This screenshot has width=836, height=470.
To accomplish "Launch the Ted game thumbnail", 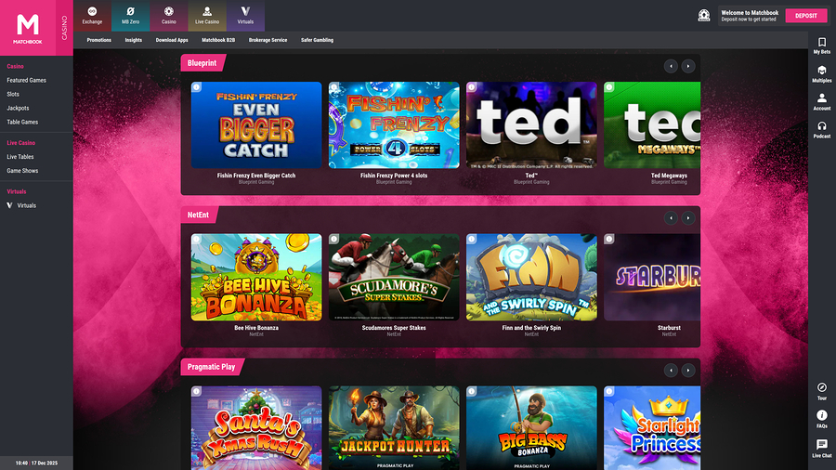I will pyautogui.click(x=531, y=125).
